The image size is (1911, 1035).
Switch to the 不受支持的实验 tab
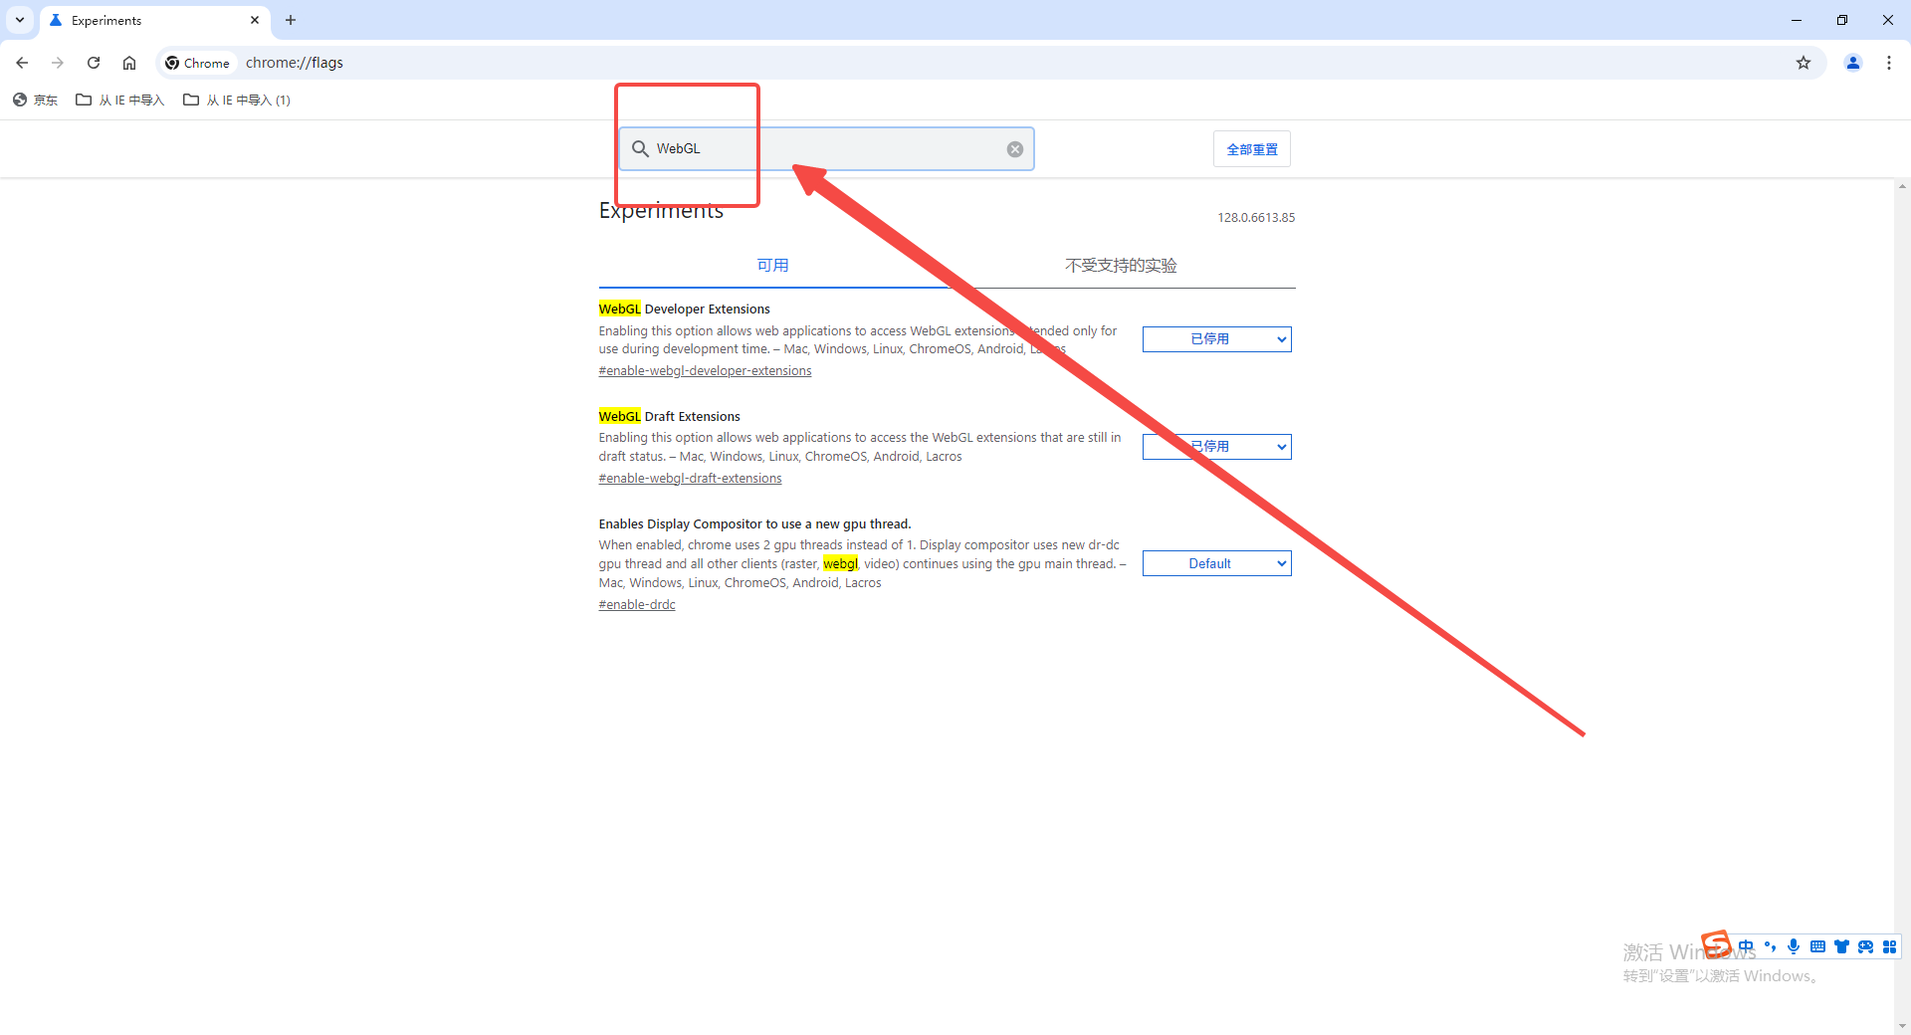coord(1121,265)
